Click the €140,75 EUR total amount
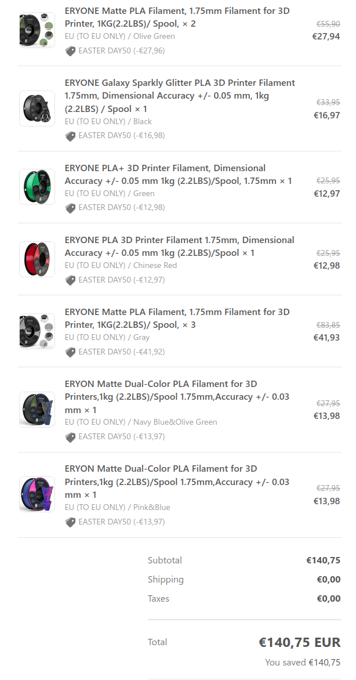The height and width of the screenshot is (680, 356). pos(299,642)
